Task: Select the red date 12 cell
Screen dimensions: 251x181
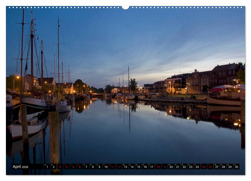Action: pyautogui.click(x=119, y=167)
